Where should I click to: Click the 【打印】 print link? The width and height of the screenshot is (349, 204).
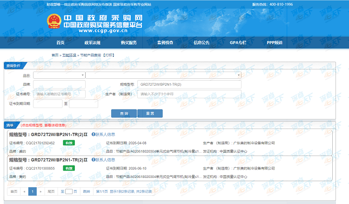point(109,55)
